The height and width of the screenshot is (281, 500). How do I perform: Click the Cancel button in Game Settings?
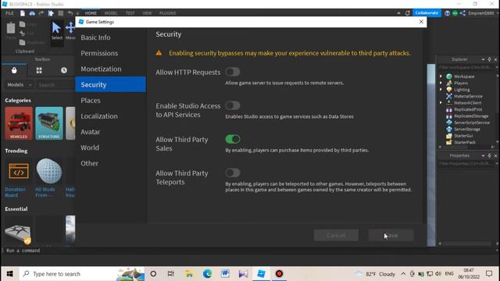pyautogui.click(x=336, y=235)
